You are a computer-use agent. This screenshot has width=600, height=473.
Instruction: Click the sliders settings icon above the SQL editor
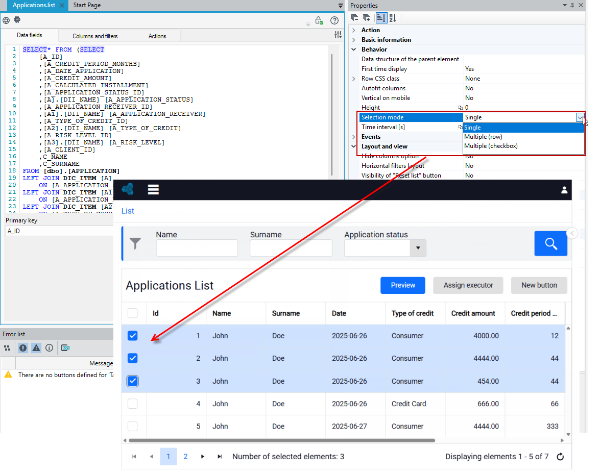[338, 35]
